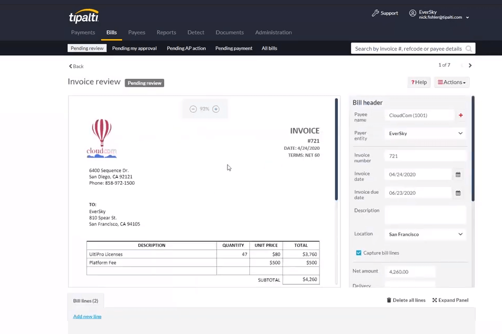The image size is (502, 334).
Task: Select the Pending my approval tab
Action: pos(134,48)
